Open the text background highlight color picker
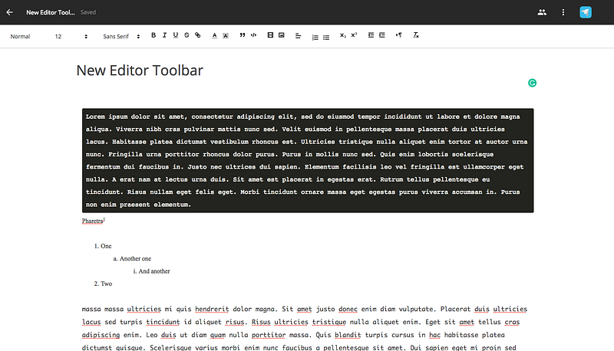 [226, 35]
